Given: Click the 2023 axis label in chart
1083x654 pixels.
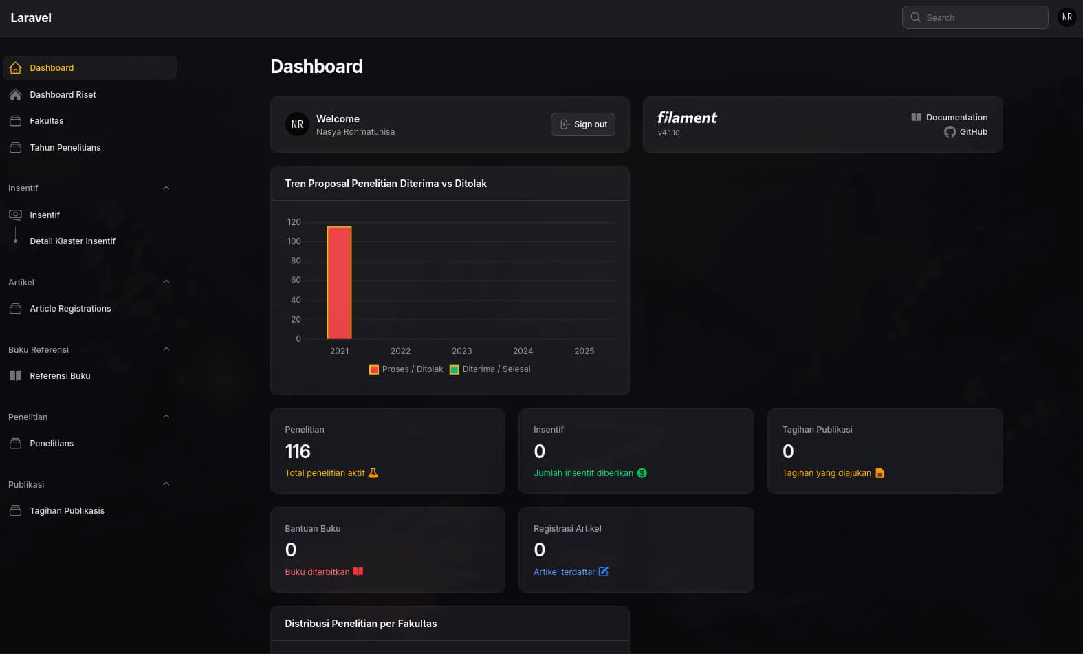Looking at the screenshot, I should tap(461, 351).
